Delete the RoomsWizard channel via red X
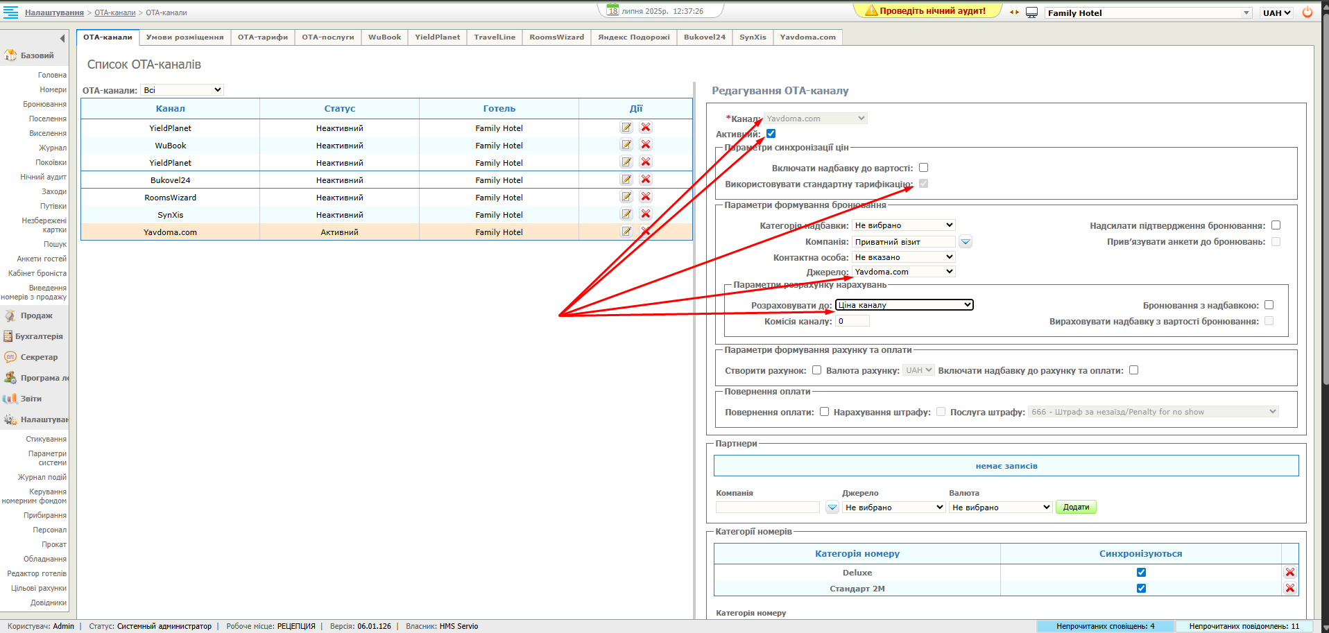 tap(646, 197)
